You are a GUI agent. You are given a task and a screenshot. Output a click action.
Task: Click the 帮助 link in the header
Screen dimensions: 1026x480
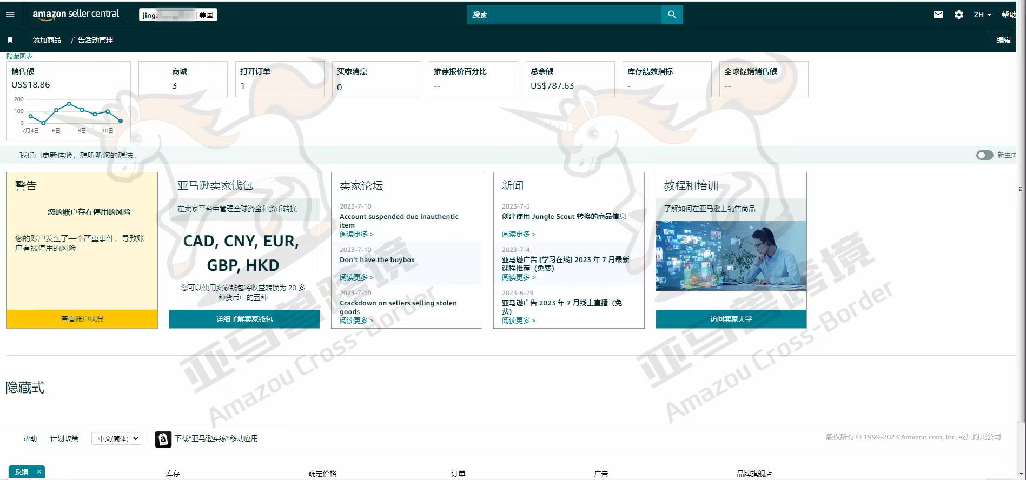1008,15
